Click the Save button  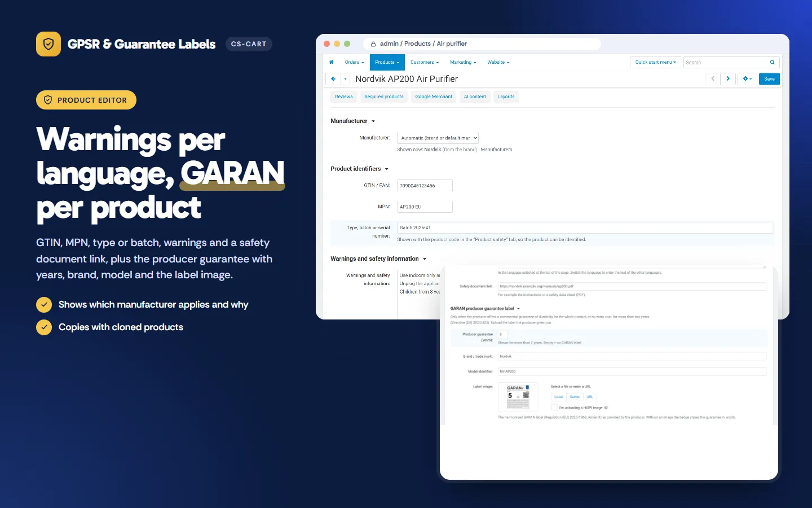tap(769, 79)
